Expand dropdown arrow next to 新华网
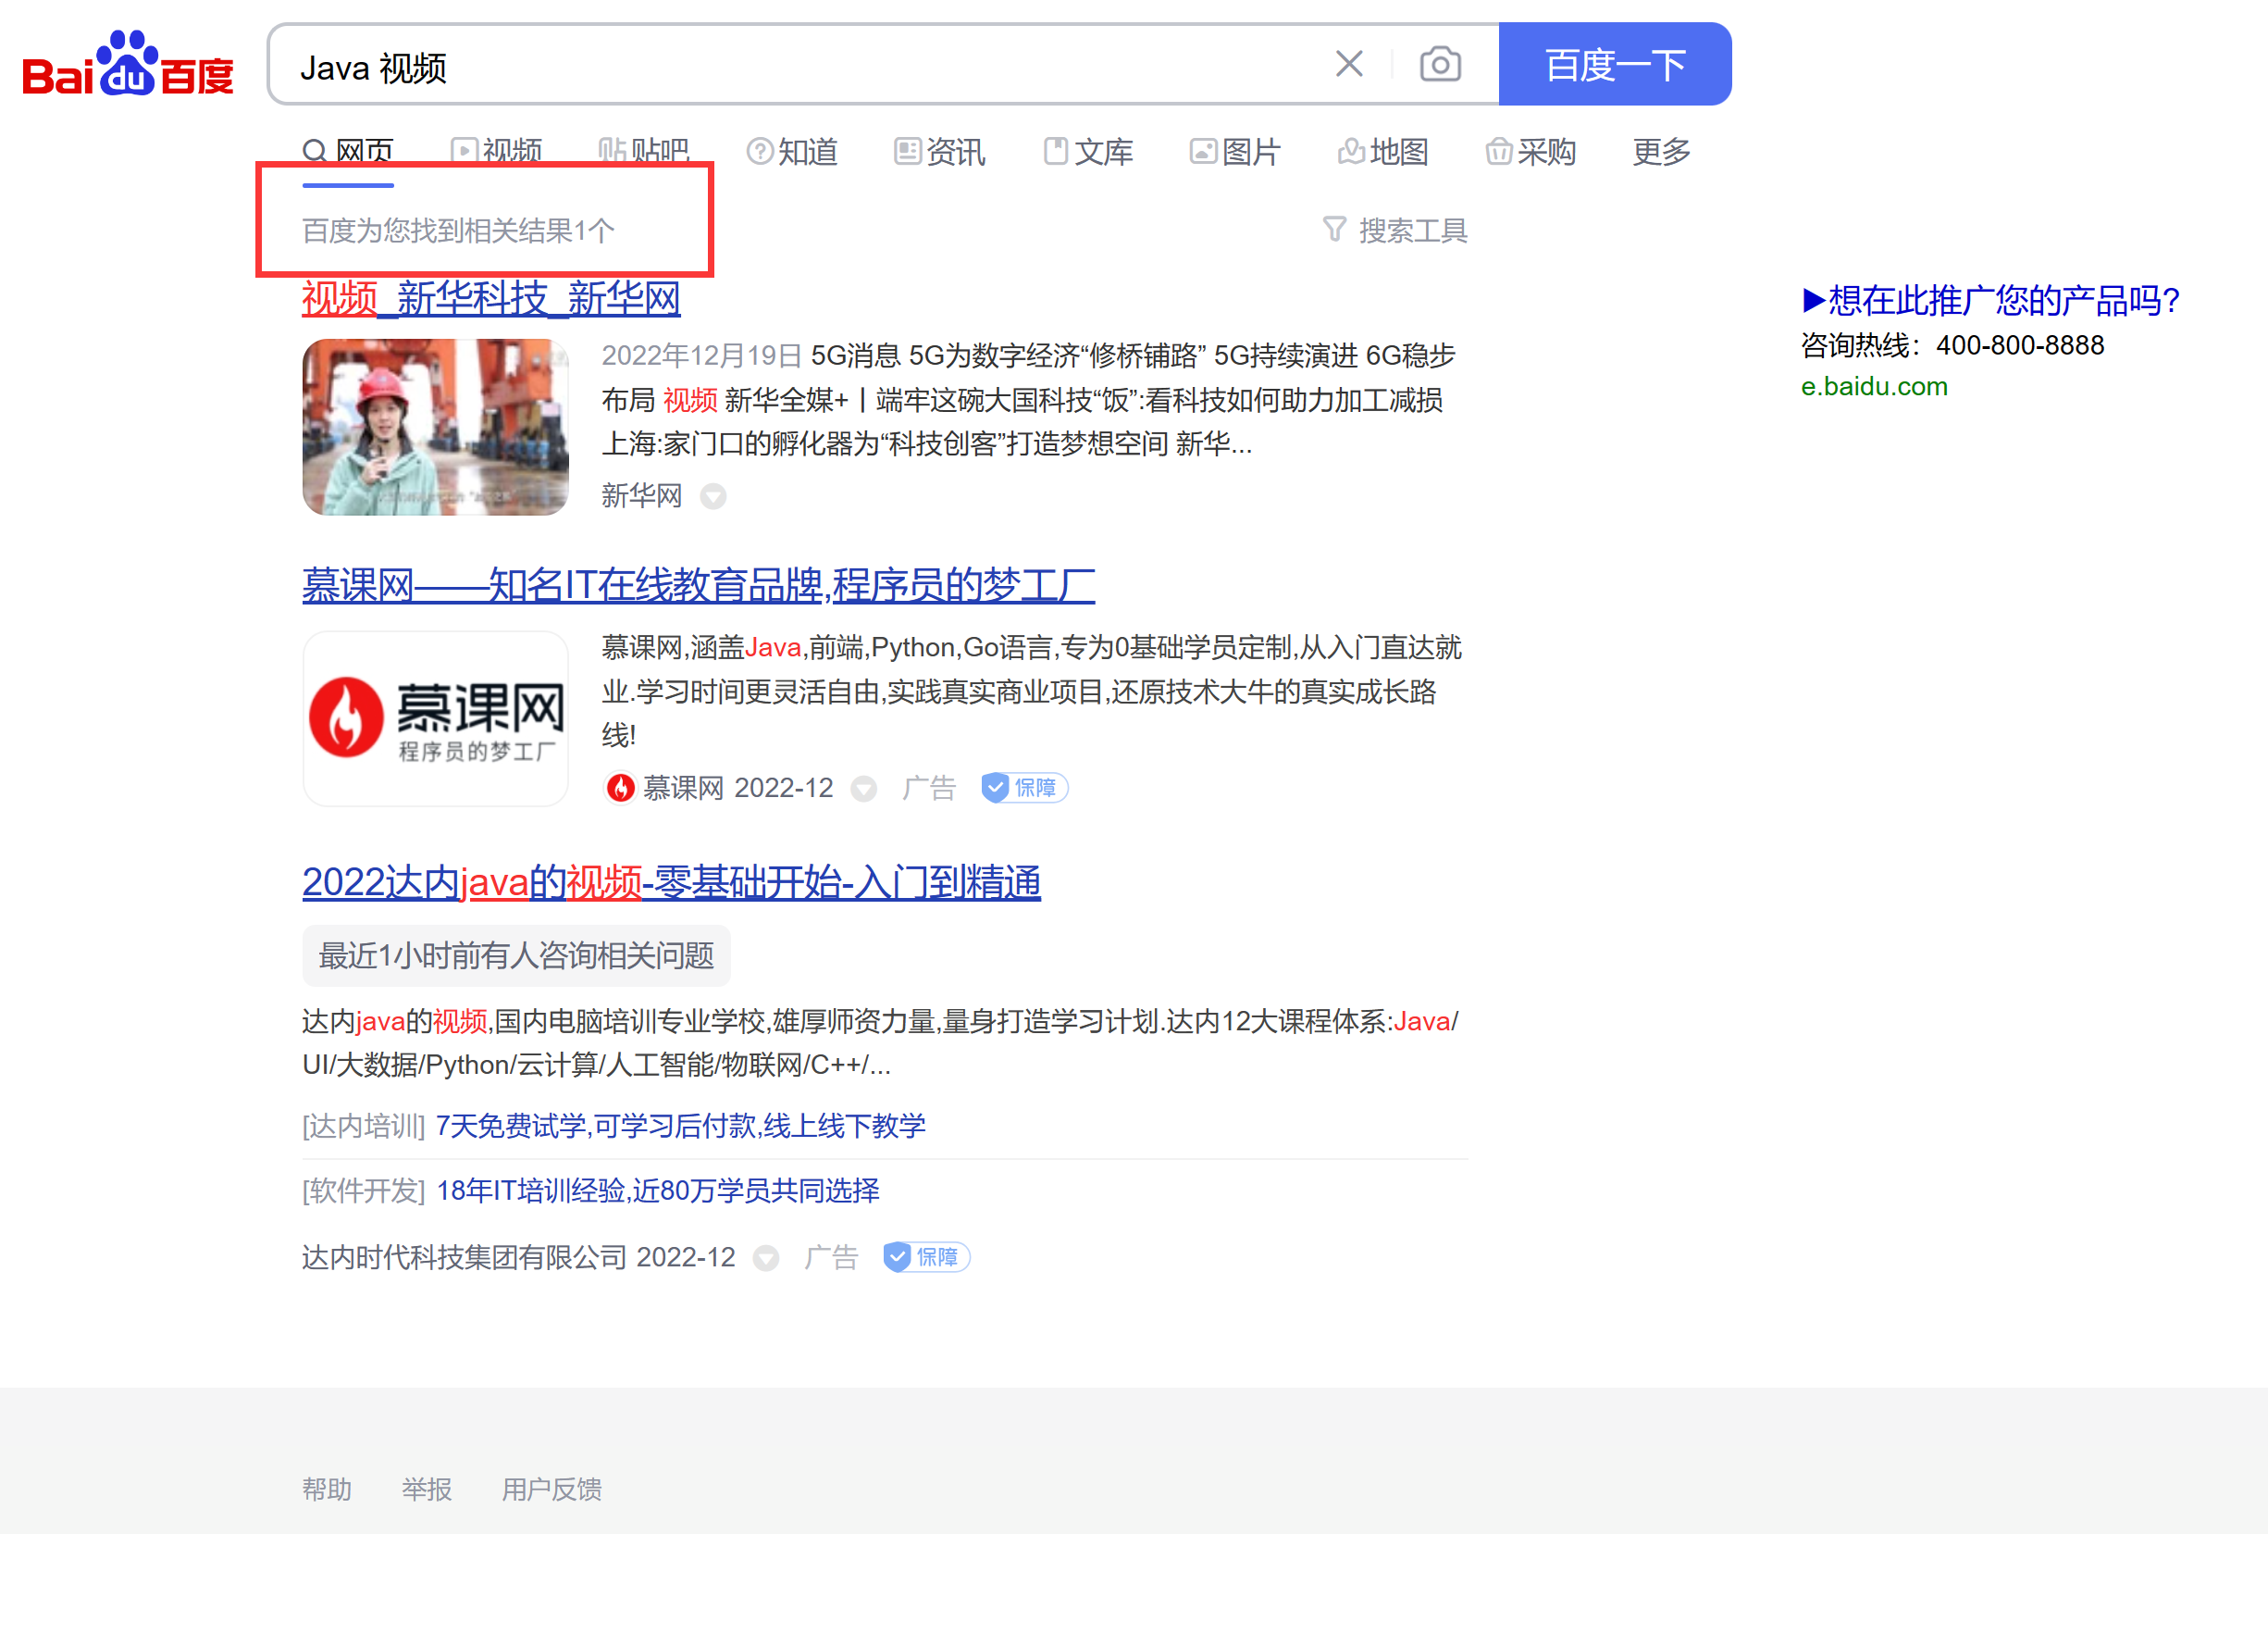This screenshot has height=1633, width=2268. [713, 496]
